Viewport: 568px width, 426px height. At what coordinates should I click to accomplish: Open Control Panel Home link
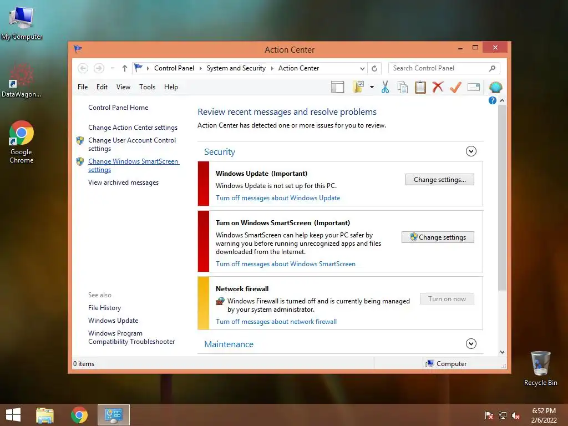coord(118,108)
